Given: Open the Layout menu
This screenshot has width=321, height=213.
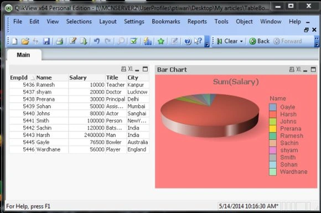Looking at the screenshot, I should (x=108, y=22).
